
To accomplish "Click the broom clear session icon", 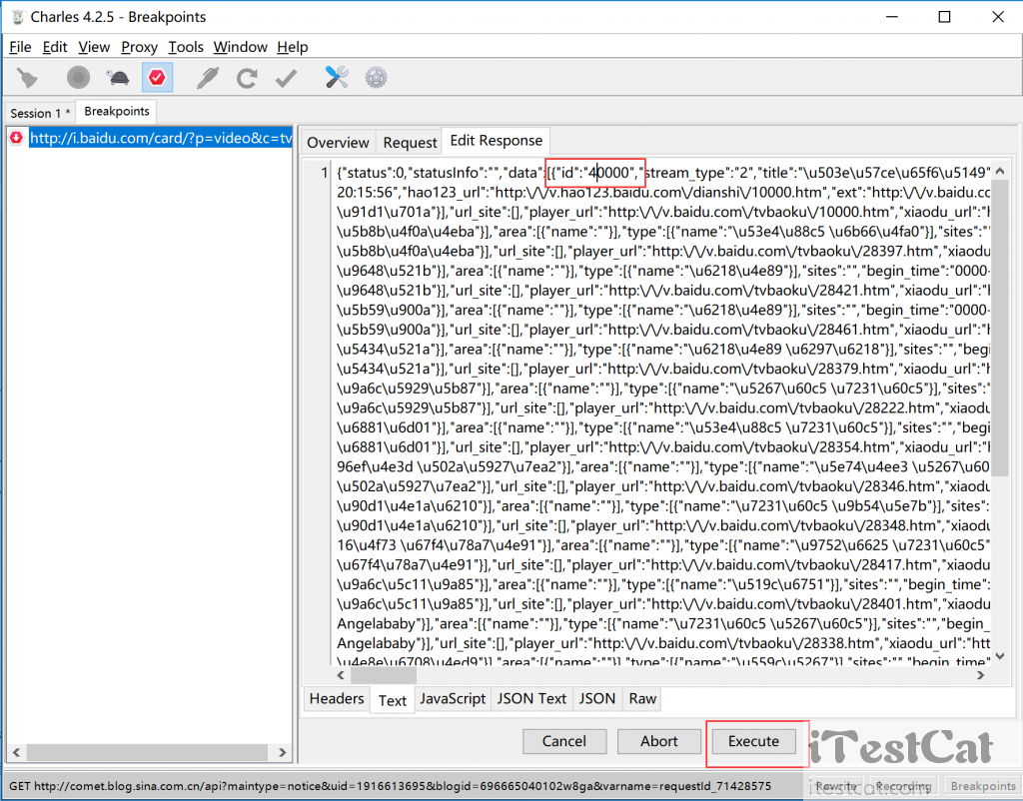I will pyautogui.click(x=28, y=77).
